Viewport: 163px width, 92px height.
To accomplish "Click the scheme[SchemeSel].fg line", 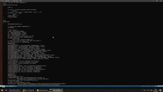I will click(x=24, y=72).
